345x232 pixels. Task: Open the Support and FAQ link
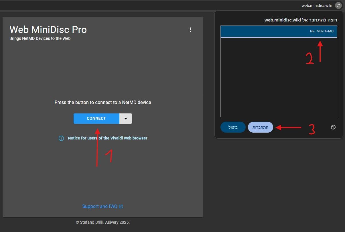[102, 206]
